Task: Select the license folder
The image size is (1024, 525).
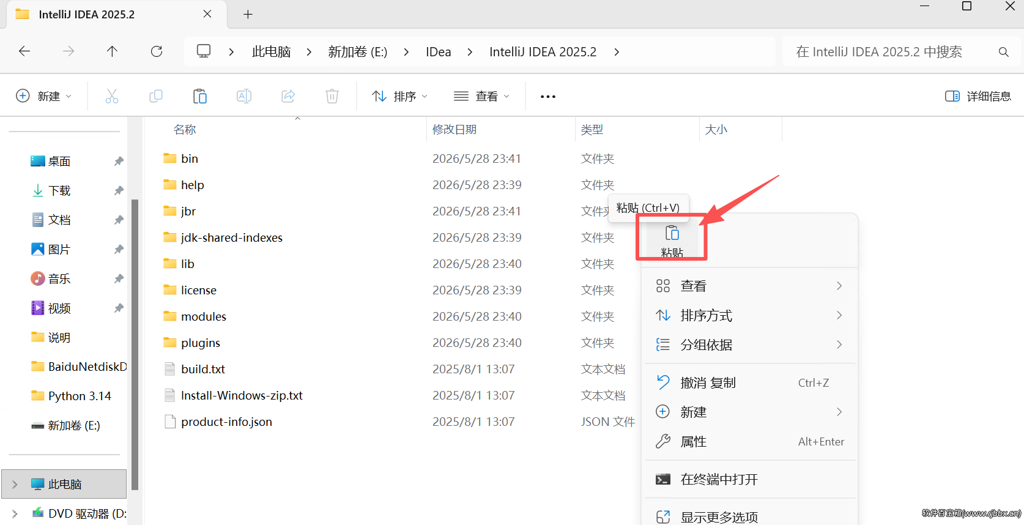Action: coord(199,290)
